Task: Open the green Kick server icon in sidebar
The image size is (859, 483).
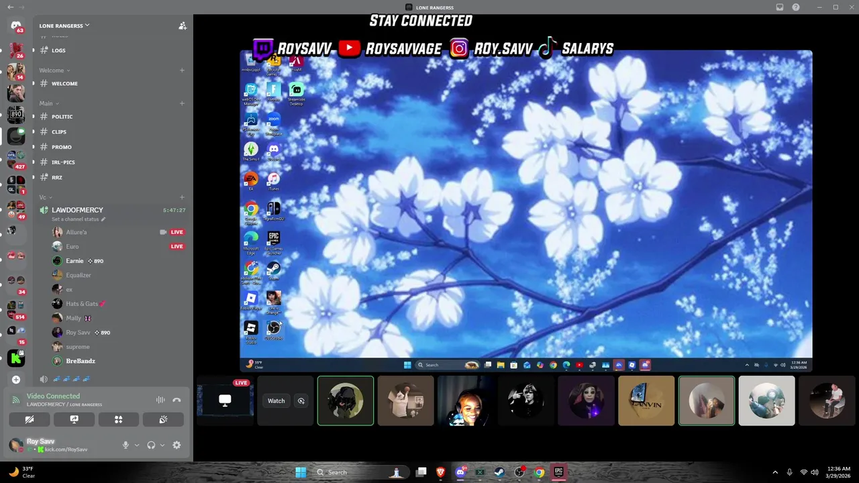Action: coord(16,358)
